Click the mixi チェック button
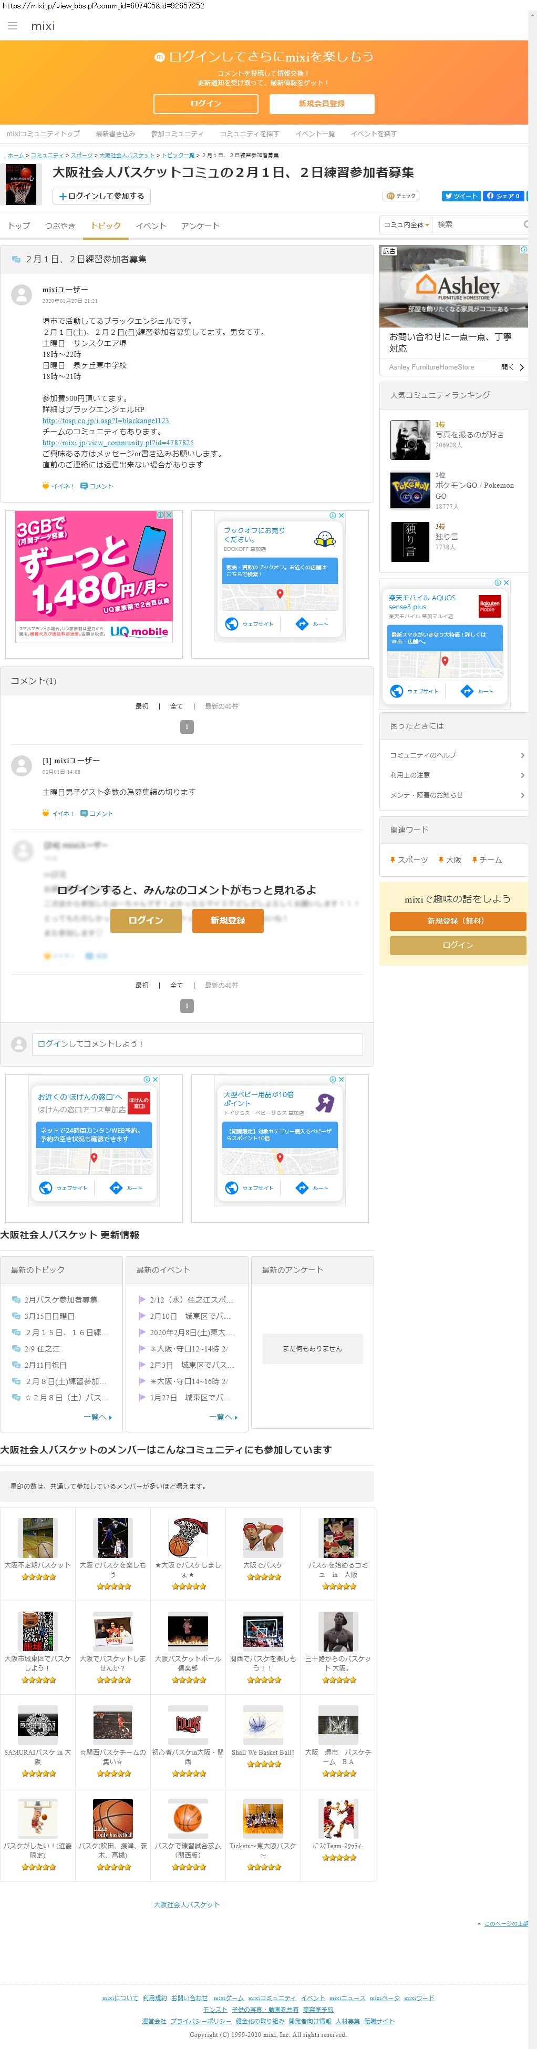Viewport: 537px width, 2049px height. click(401, 196)
